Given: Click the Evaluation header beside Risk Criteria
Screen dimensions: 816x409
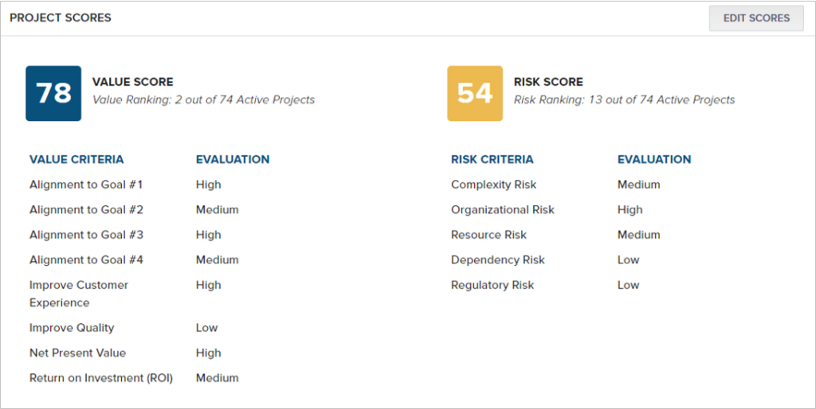Looking at the screenshot, I should (654, 160).
